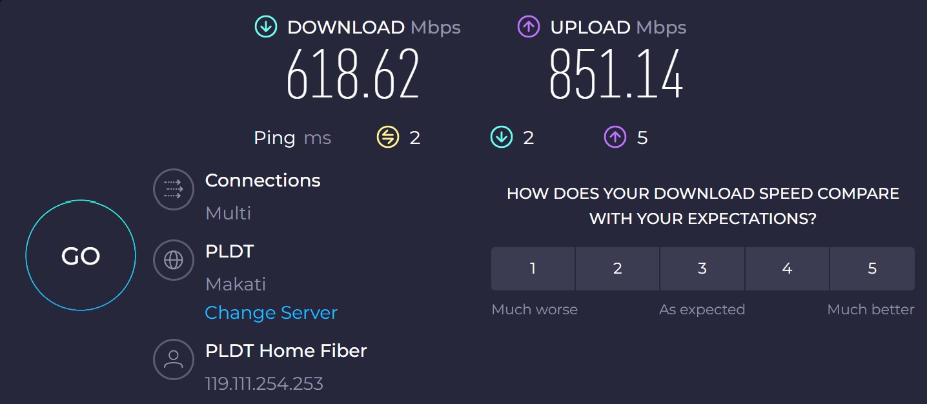
Task: Click the yellow idle ping icon
Action: coord(388,137)
